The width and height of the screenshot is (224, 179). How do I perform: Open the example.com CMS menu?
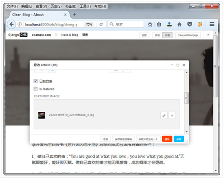coord(42,35)
